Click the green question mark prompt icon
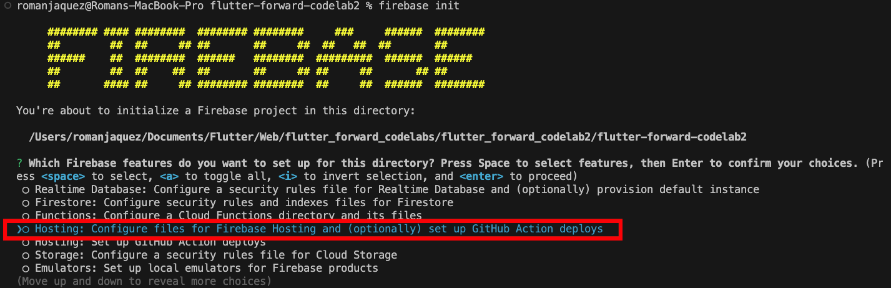 coord(19,163)
